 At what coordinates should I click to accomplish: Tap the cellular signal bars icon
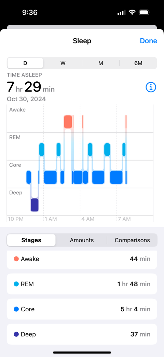pos(121,12)
